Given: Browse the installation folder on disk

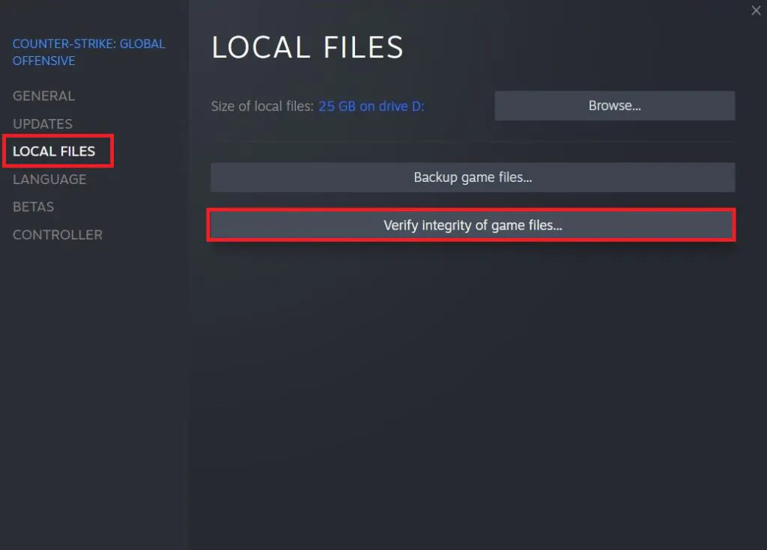Looking at the screenshot, I should coord(614,106).
